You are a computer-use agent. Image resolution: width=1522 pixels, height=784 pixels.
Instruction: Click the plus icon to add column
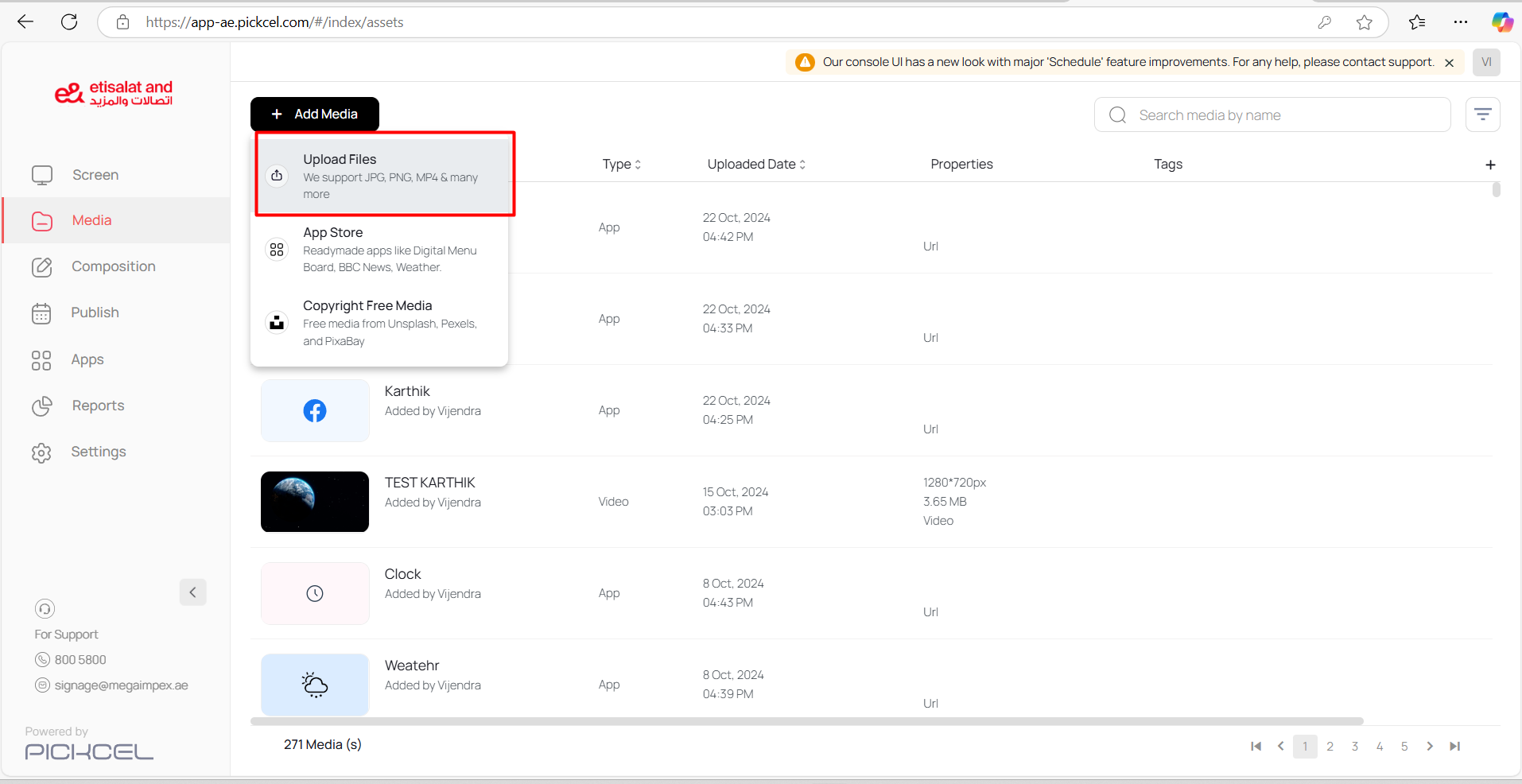click(1490, 165)
